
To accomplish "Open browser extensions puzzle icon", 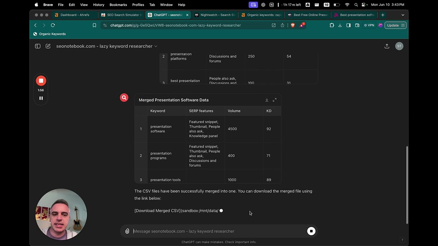I will tap(332, 25).
